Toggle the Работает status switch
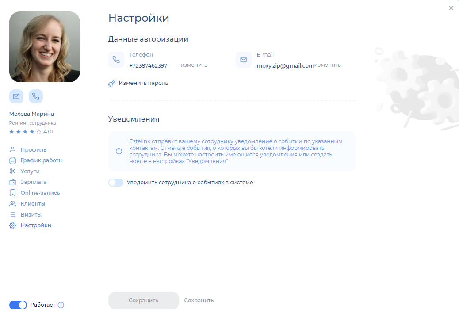Screen dimensions: 459x320 pyautogui.click(x=18, y=305)
